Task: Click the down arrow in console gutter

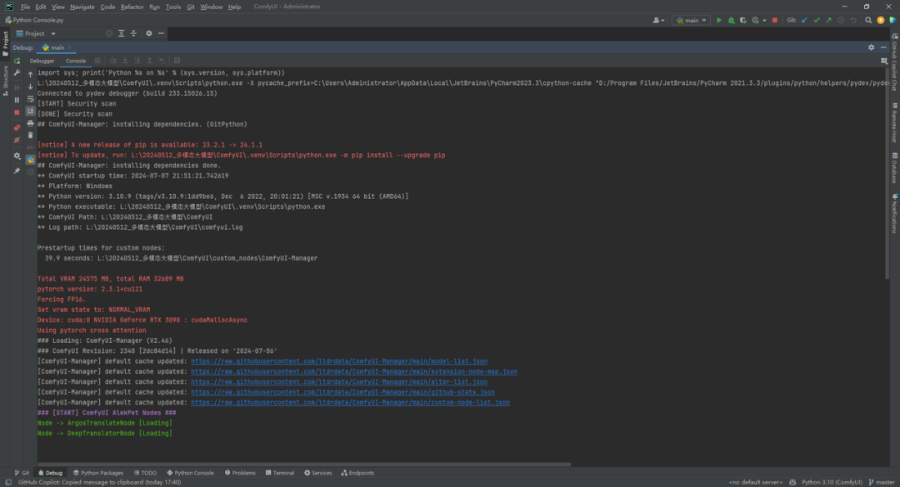Action: (31, 87)
